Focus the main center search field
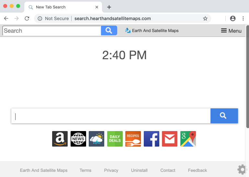 point(111,116)
